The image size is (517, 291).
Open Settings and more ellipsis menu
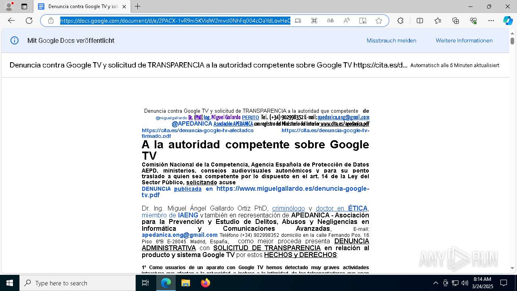coord(491,21)
